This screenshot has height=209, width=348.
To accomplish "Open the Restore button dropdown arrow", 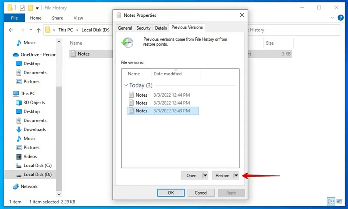I will 236,176.
